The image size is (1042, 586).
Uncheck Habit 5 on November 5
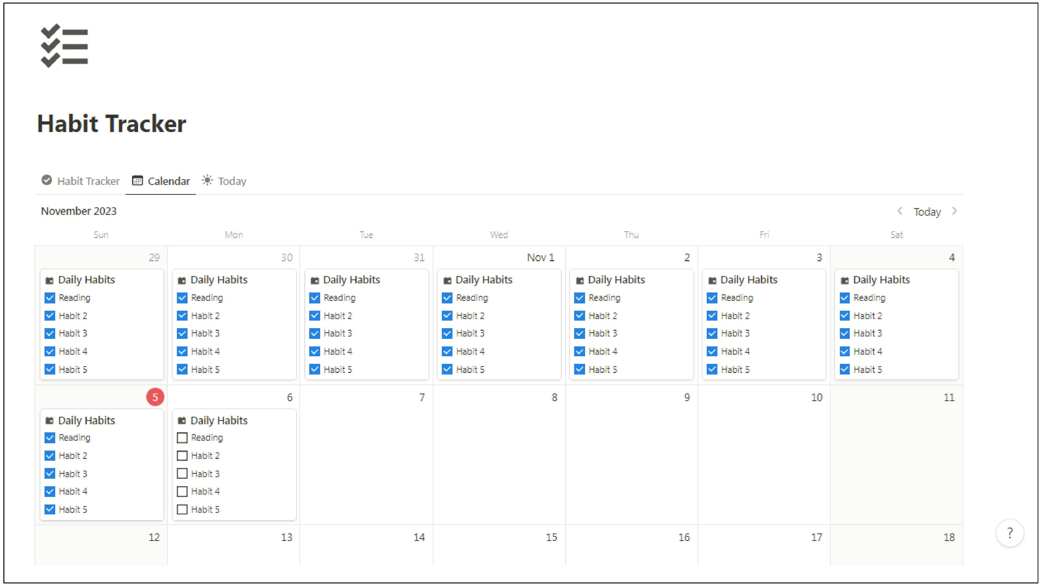[x=50, y=509]
